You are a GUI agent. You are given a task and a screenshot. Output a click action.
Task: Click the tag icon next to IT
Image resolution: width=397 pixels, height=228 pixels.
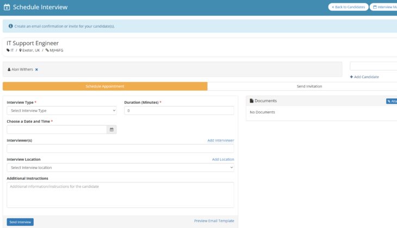pyautogui.click(x=8, y=50)
